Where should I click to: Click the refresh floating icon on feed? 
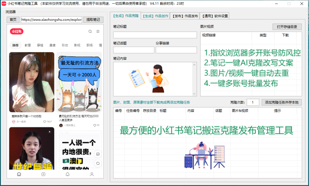pos(98,163)
